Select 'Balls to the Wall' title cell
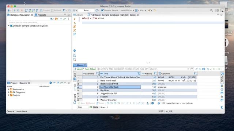Viewport: 234px width, 131px height. (x=120, y=80)
